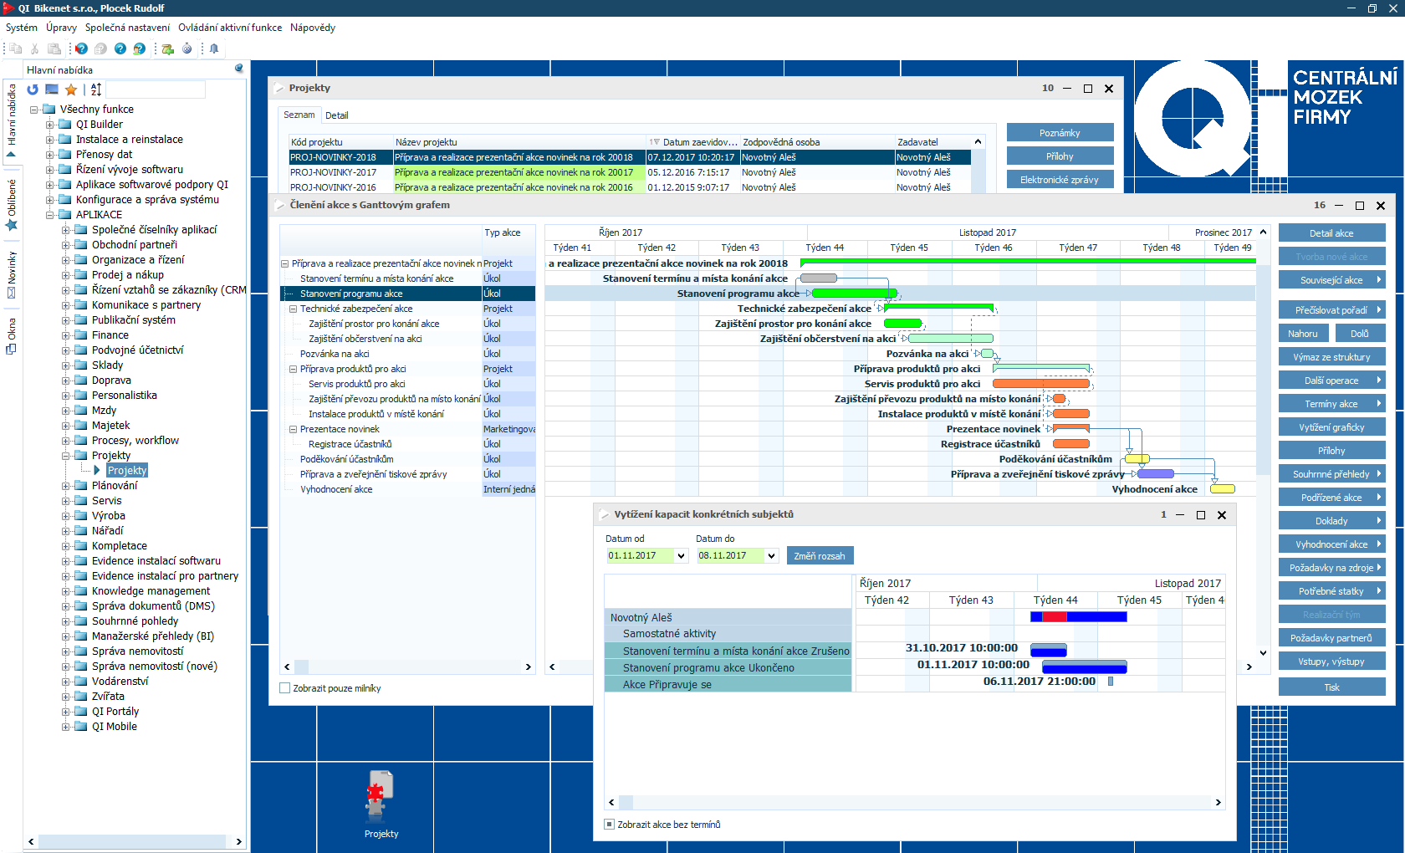Click the search field in Hlavní nabídka
Image resolution: width=1405 pixels, height=853 pixels.
156,89
